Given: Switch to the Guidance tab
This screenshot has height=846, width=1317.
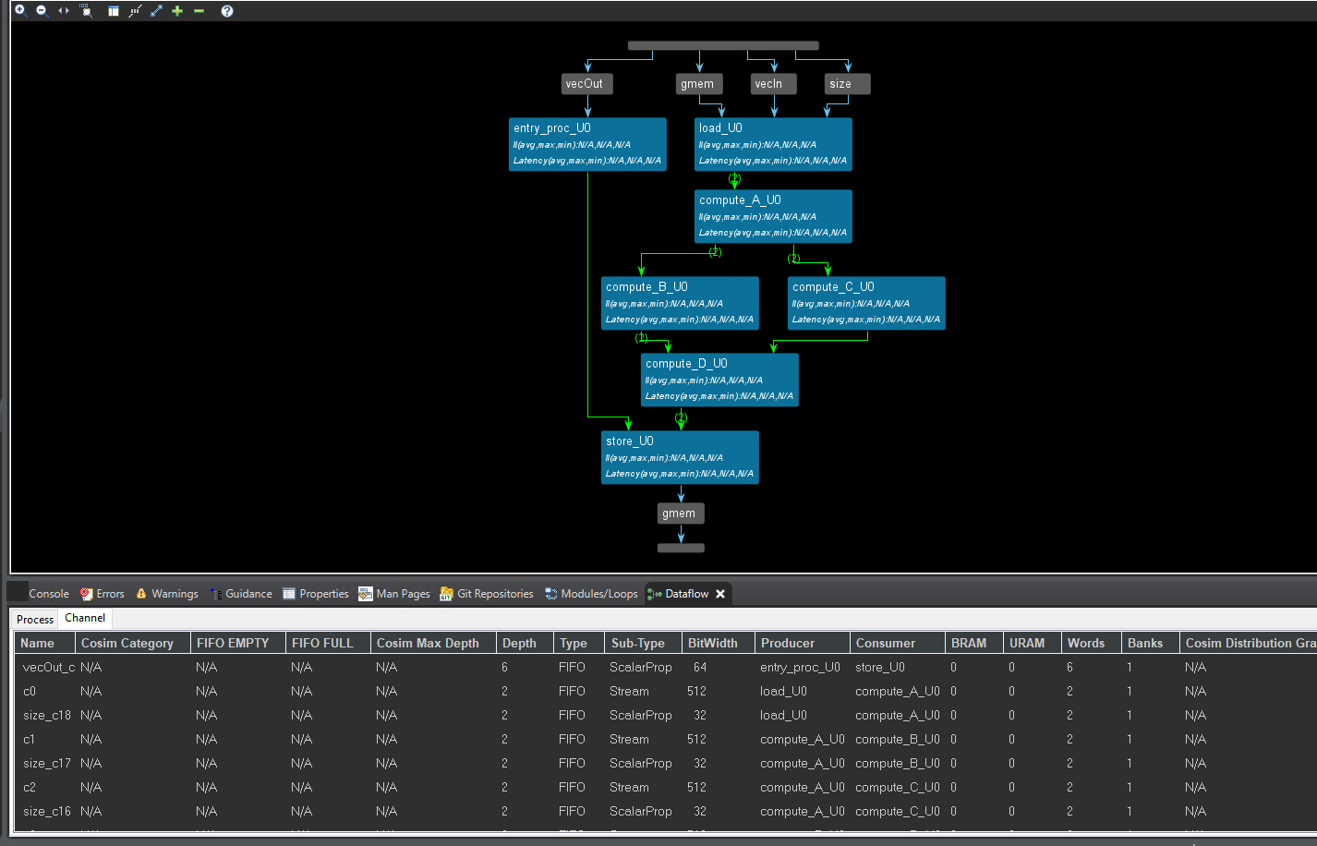Looking at the screenshot, I should click(241, 594).
